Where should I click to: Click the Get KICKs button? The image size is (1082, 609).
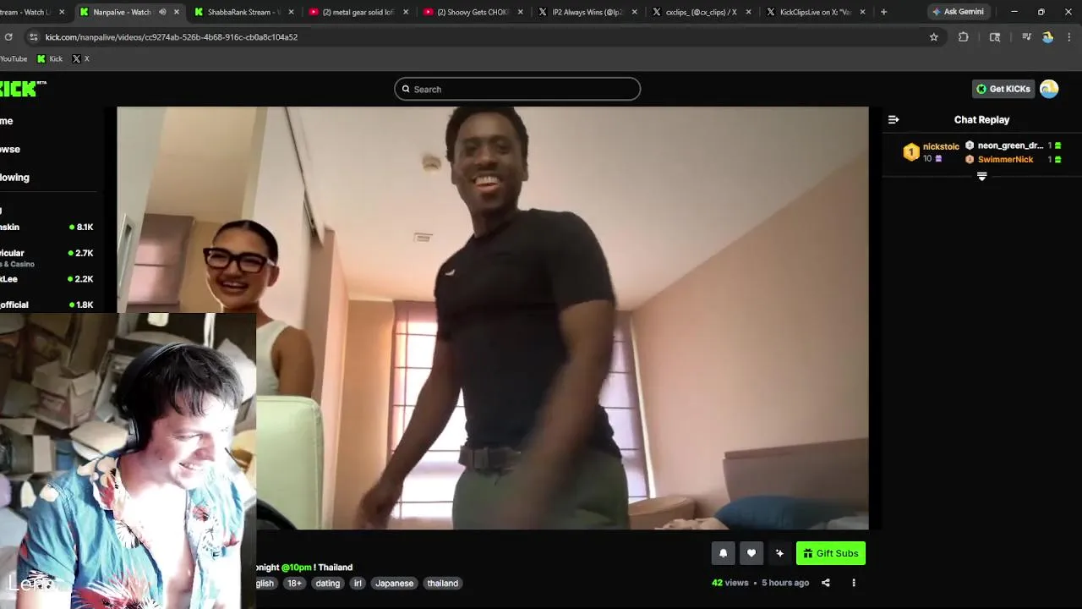(x=1003, y=89)
